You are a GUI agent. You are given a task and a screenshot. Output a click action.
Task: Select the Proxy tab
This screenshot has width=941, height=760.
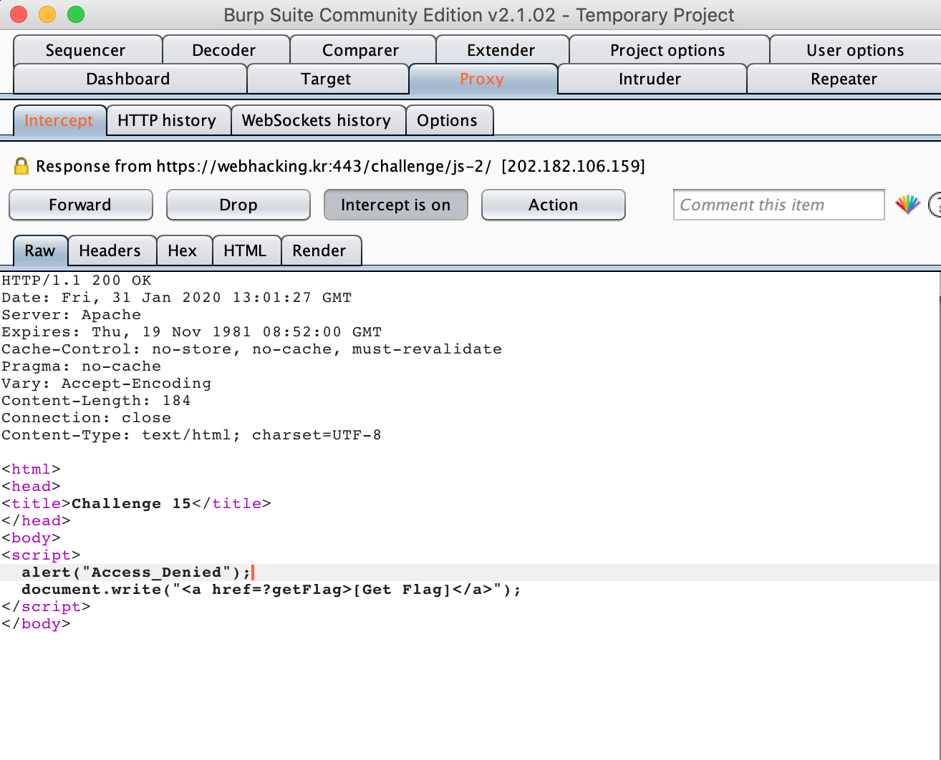point(482,79)
